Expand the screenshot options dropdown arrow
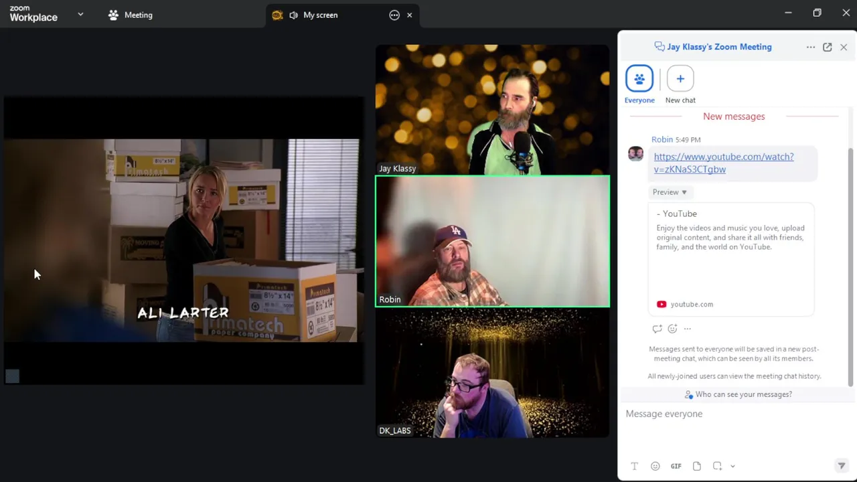This screenshot has height=482, width=857. click(x=732, y=466)
